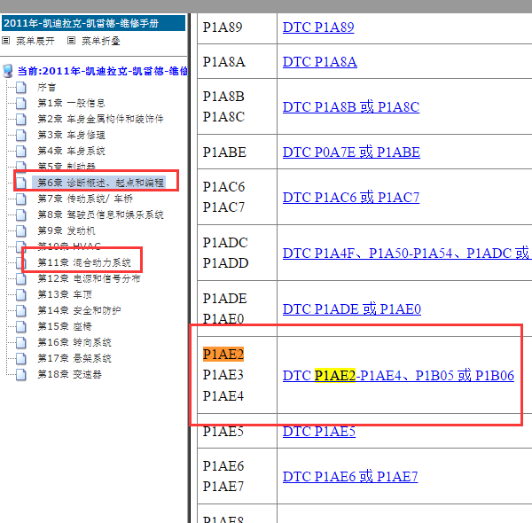Screen dimensions: 532x523
Task: Click the P1ADD code text
Action: pyautogui.click(x=225, y=263)
